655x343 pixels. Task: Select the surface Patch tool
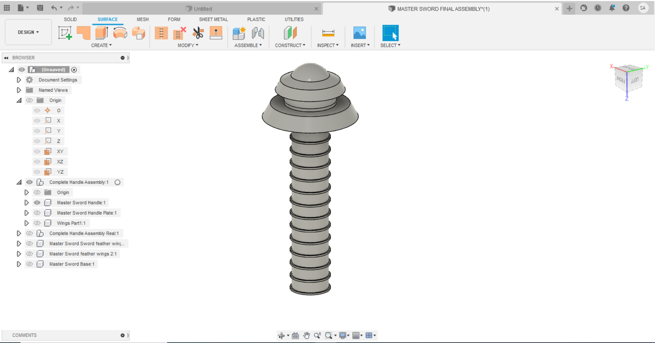[x=84, y=33]
